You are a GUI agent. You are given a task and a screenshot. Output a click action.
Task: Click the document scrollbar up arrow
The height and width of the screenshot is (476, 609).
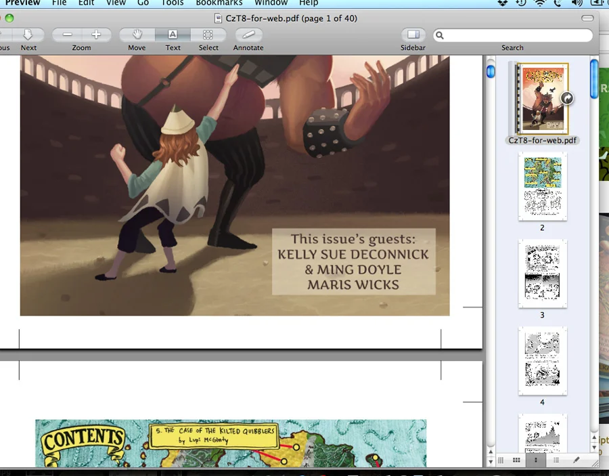click(491, 452)
